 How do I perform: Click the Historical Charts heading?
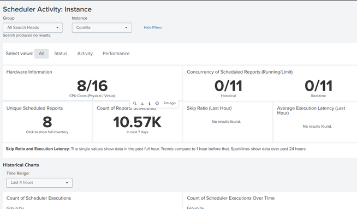tap(21, 165)
